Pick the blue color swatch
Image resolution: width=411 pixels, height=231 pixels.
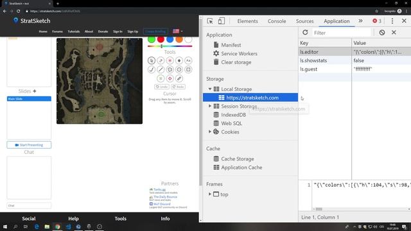(x=170, y=39)
